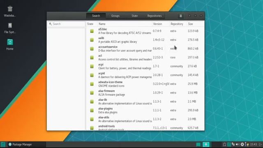Click the magnifier icon in the search box
Screen dimensions: 263x148
point(50,24)
